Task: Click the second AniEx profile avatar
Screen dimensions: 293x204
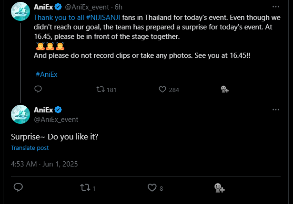Action: click(x=20, y=114)
